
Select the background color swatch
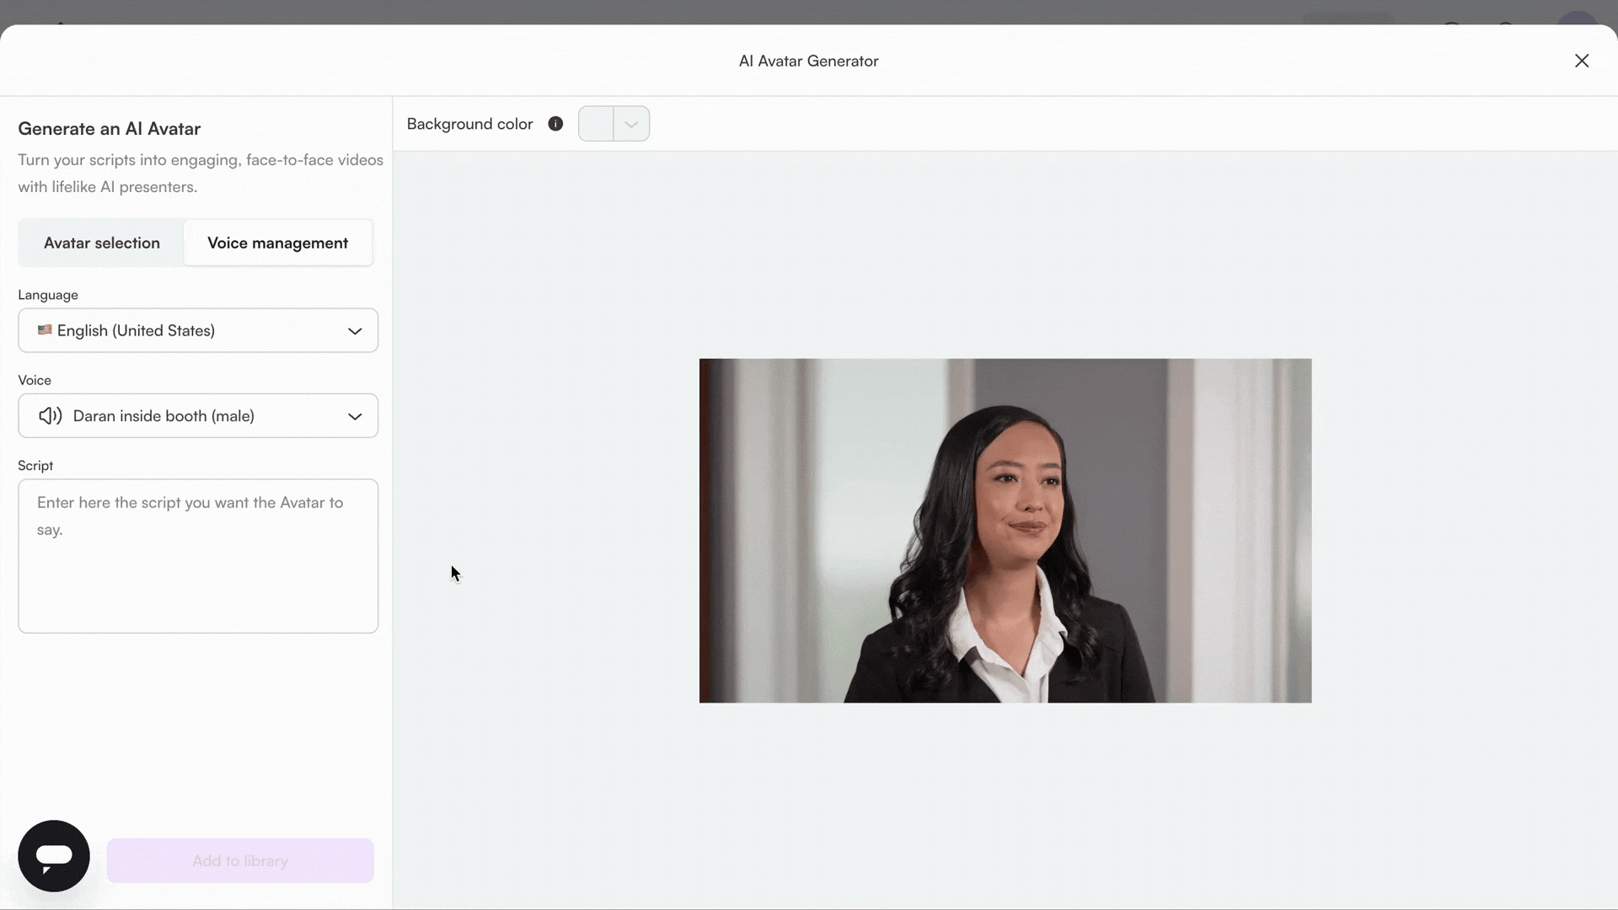point(596,124)
